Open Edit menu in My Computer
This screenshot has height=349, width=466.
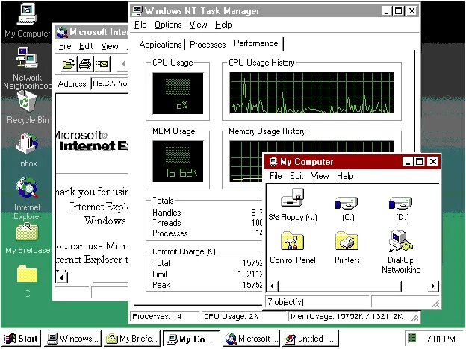[x=296, y=176]
